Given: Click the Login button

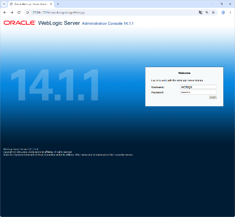Looking at the screenshot, I should [x=213, y=97].
